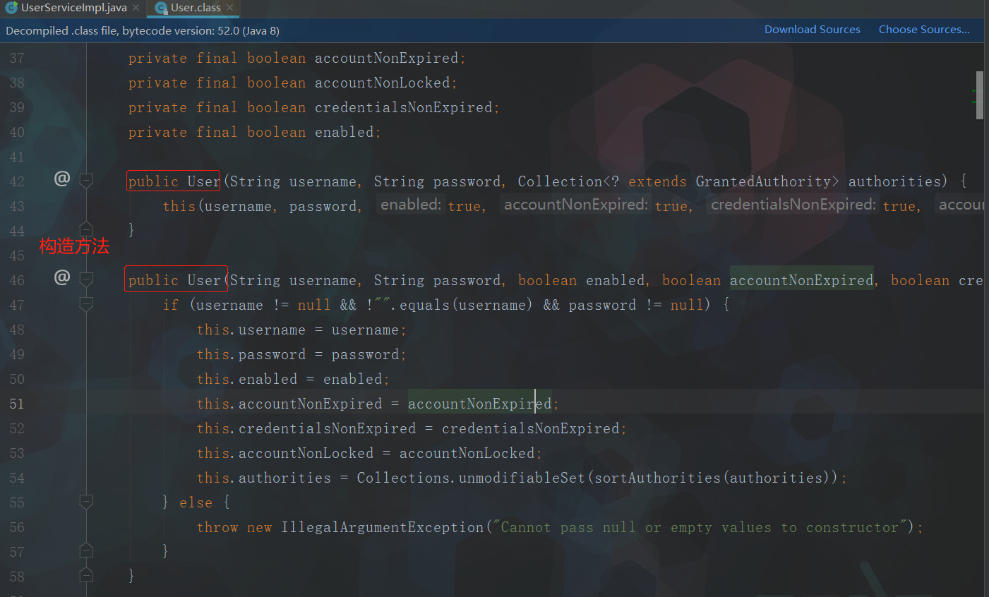This screenshot has width=989, height=597.
Task: Click the if keyword on line 47
Action: pos(170,305)
